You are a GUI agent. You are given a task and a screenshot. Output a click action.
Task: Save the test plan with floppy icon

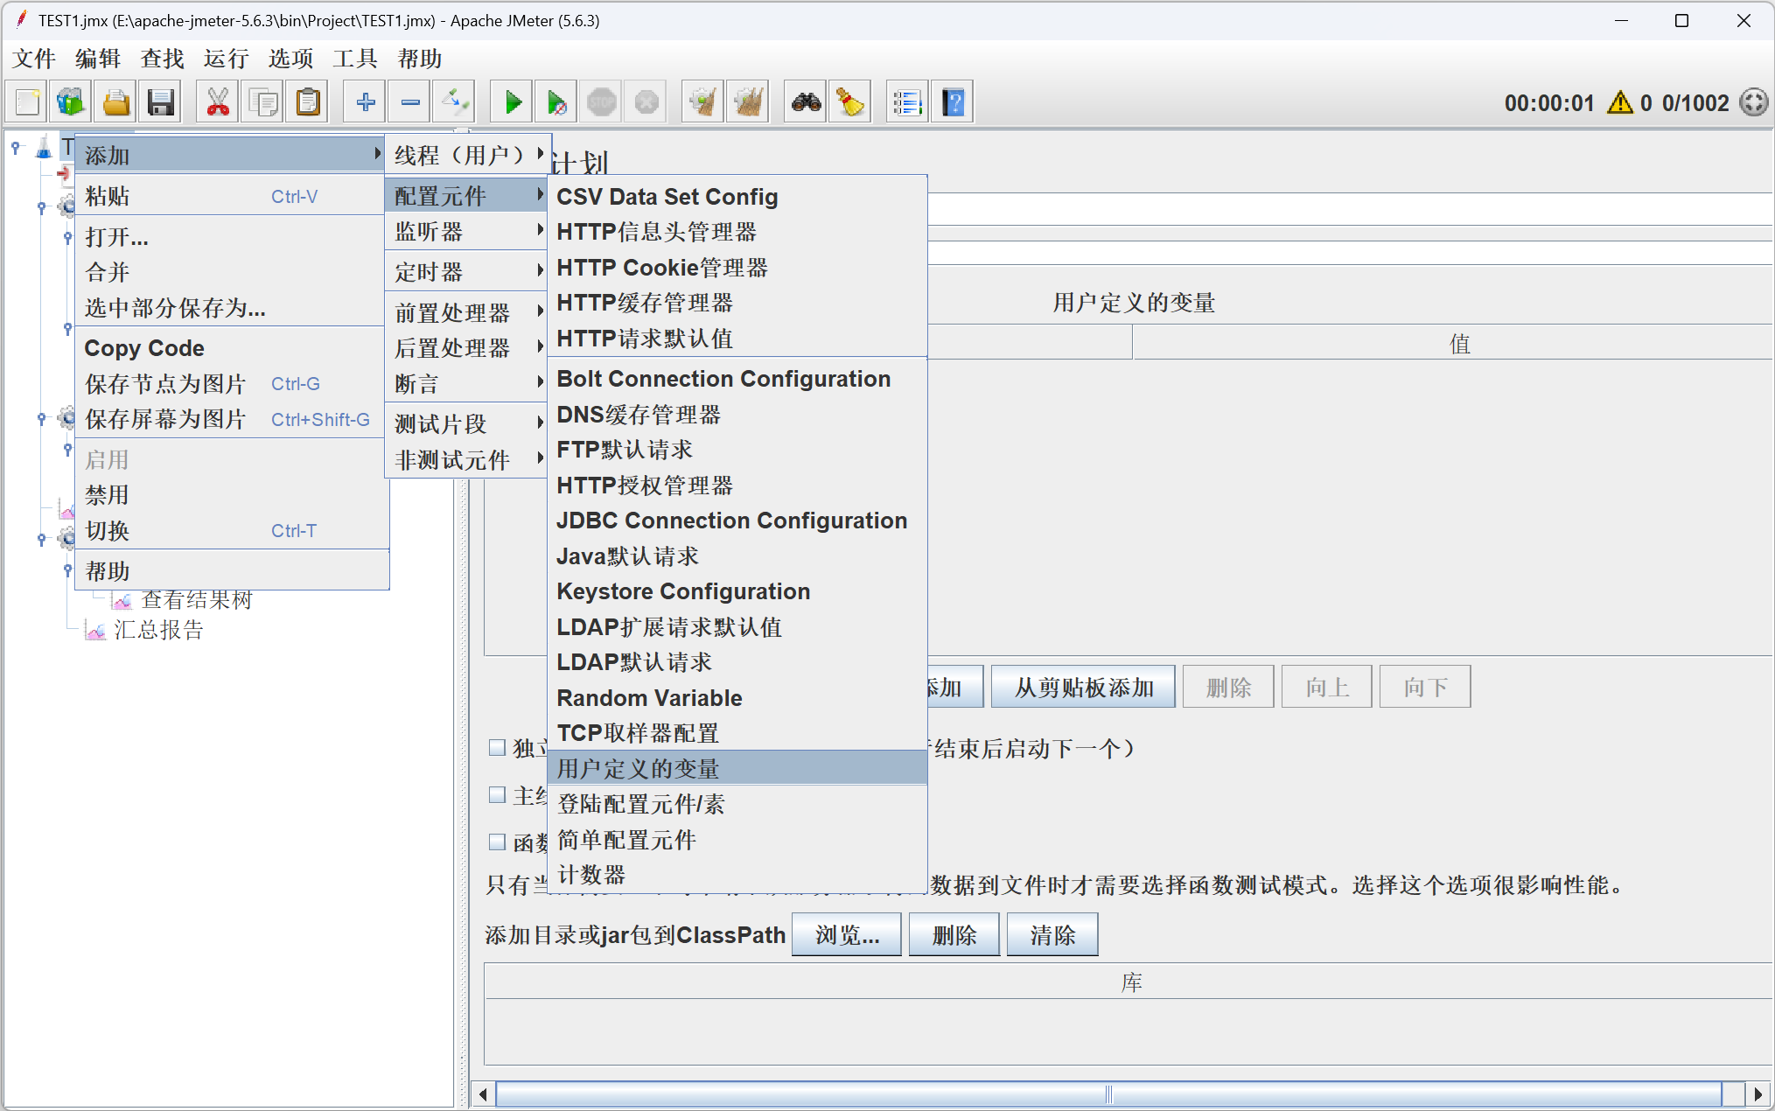(161, 102)
